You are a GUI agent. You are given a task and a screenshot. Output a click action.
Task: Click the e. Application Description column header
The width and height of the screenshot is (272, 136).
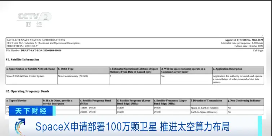[x=227, y=69]
